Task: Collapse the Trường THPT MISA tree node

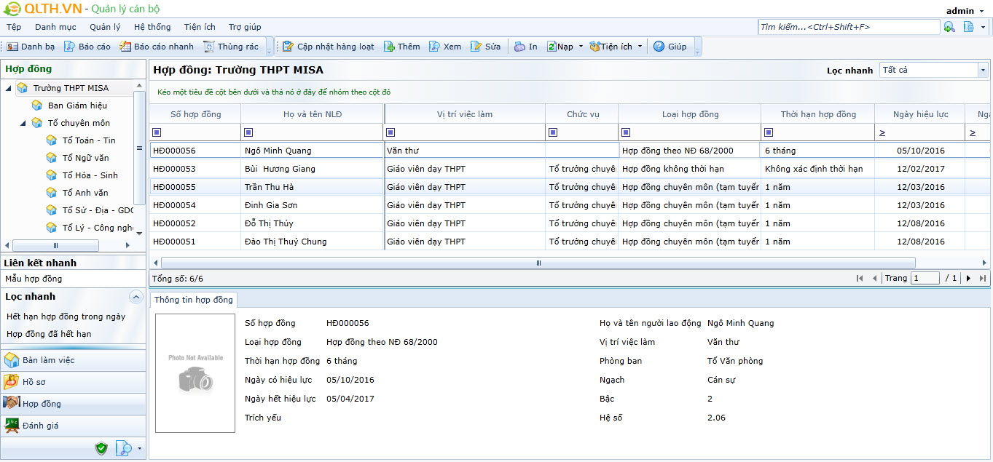Action: (x=9, y=88)
